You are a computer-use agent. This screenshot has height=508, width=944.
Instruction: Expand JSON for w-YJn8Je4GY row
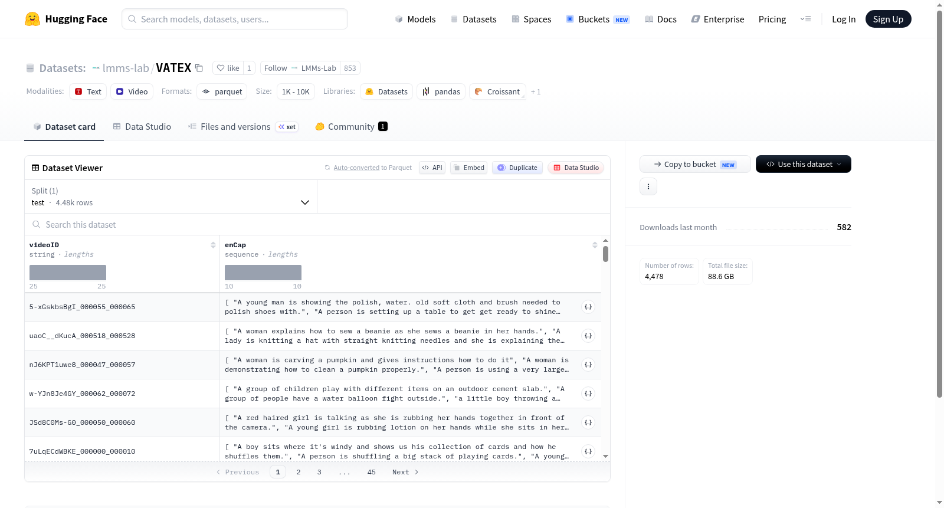[588, 394]
